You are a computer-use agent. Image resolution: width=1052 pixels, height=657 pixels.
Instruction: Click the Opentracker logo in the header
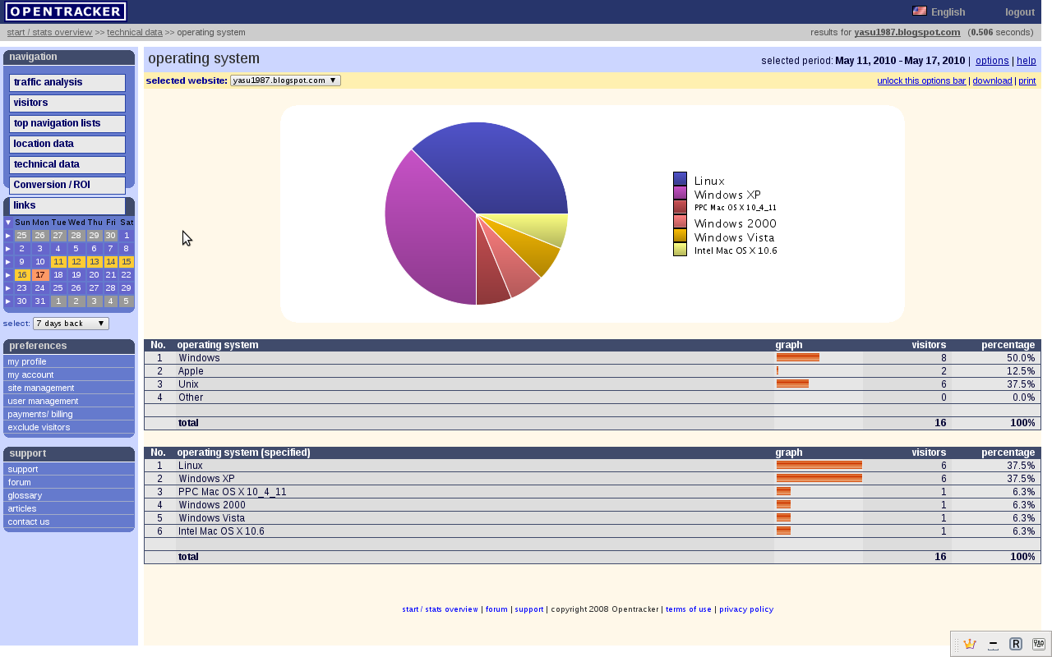click(x=66, y=11)
